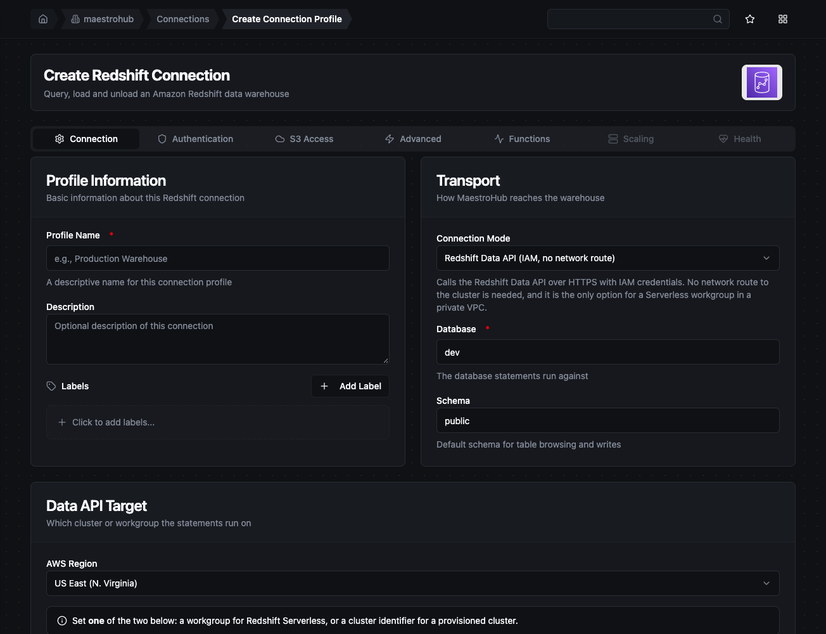Open the grid apps menu icon

(x=783, y=19)
